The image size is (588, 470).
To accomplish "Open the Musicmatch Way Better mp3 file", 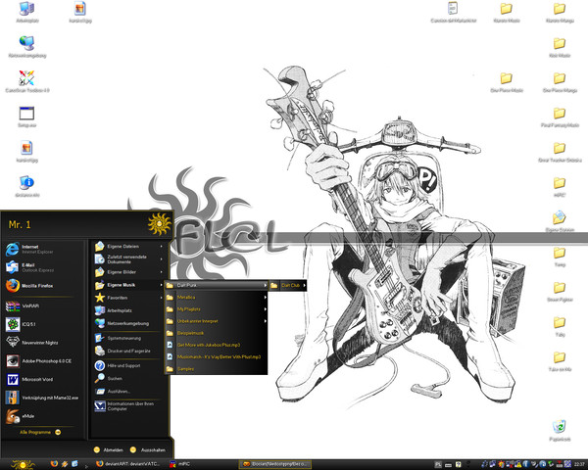I will (216, 356).
